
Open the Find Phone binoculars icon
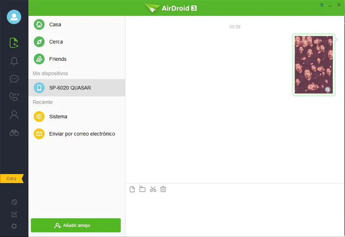pos(14,133)
